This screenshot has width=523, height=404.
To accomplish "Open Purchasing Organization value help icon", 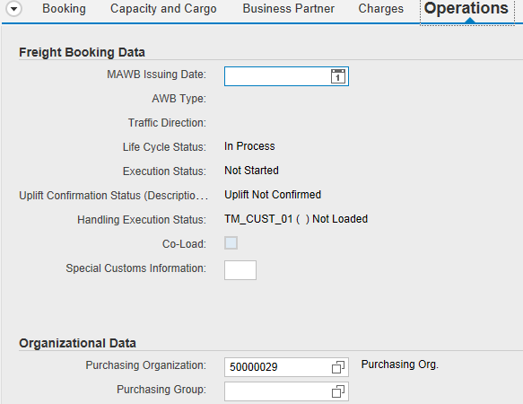I will [x=338, y=367].
